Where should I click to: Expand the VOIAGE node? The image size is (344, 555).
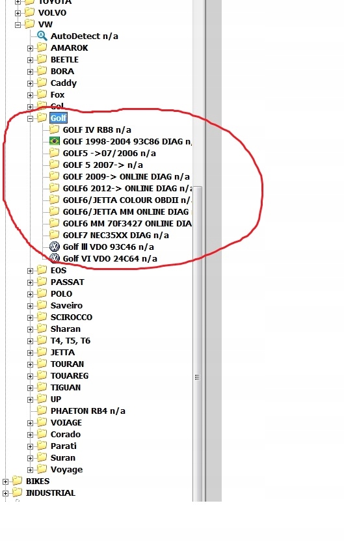coord(30,423)
